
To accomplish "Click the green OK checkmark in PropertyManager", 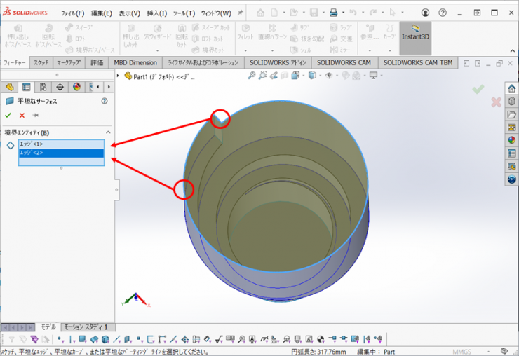I will pos(8,115).
